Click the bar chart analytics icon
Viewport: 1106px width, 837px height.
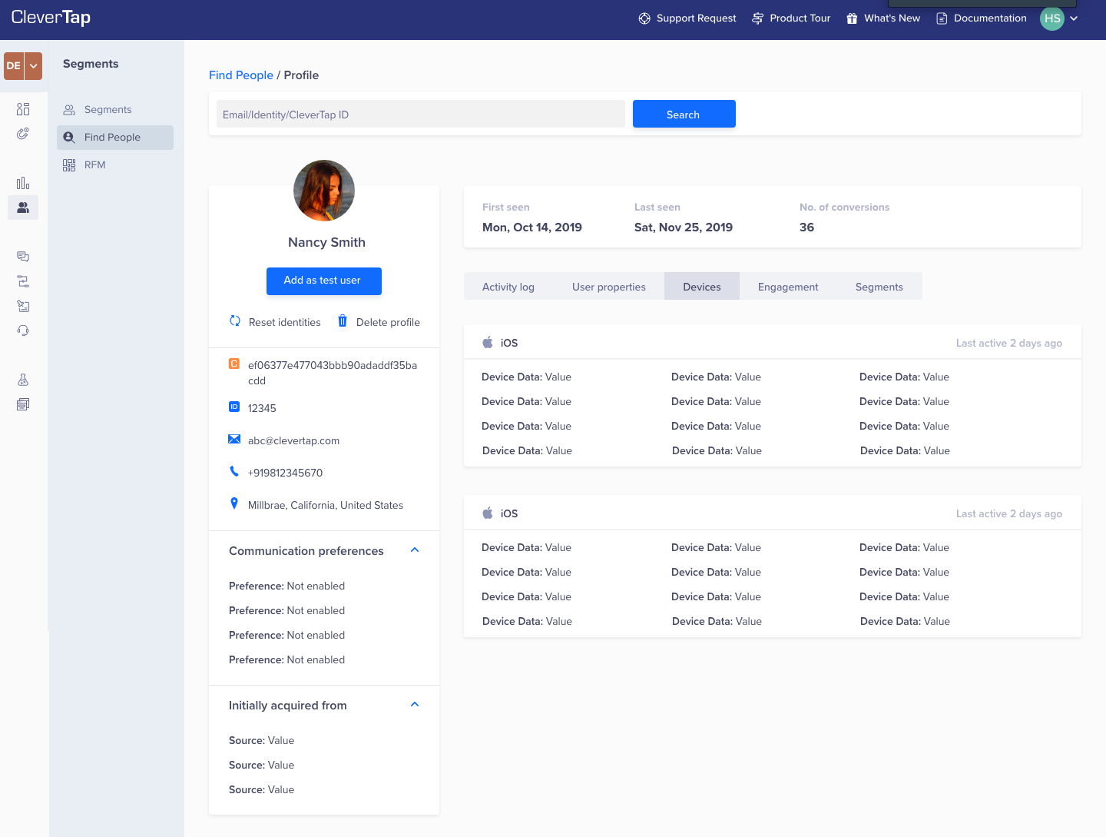23,183
